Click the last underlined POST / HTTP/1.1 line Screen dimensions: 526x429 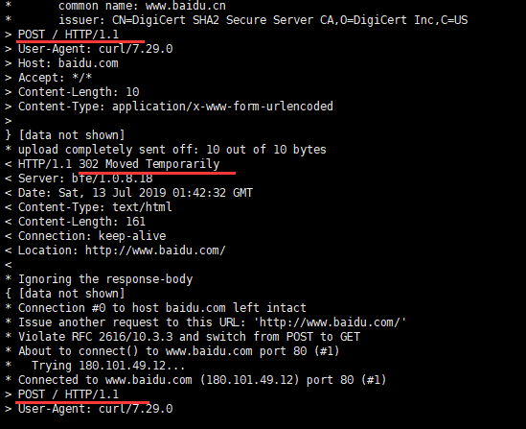pyautogui.click(x=68, y=394)
